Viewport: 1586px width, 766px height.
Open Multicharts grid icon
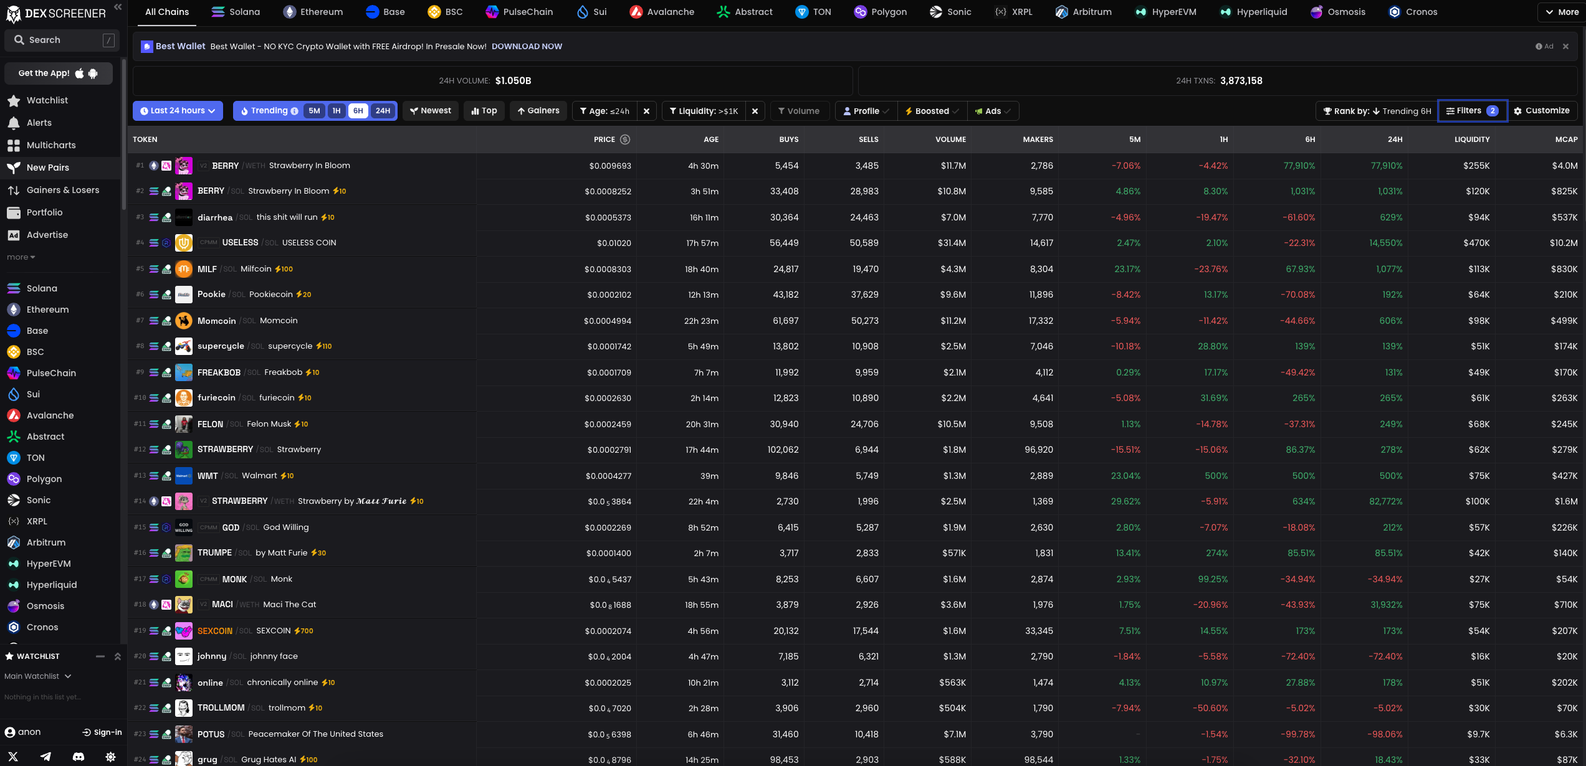pos(14,145)
